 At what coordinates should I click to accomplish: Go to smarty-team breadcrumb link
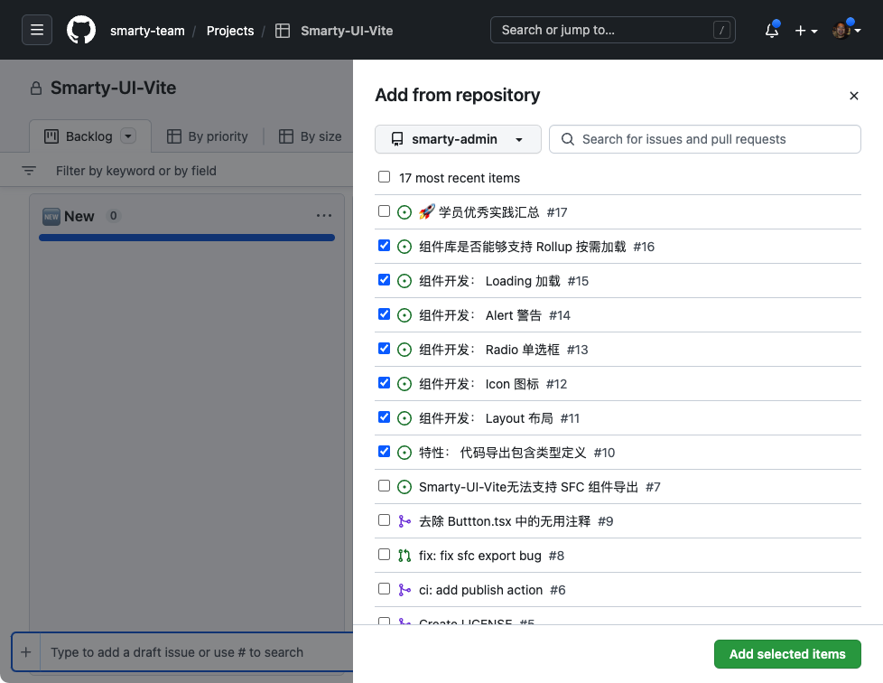pyautogui.click(x=147, y=31)
